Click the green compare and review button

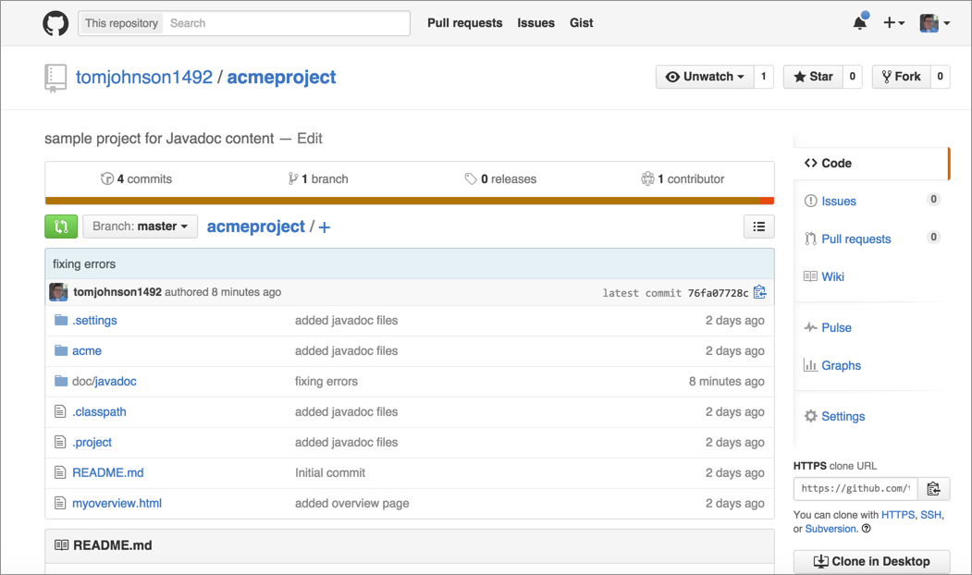(x=61, y=226)
